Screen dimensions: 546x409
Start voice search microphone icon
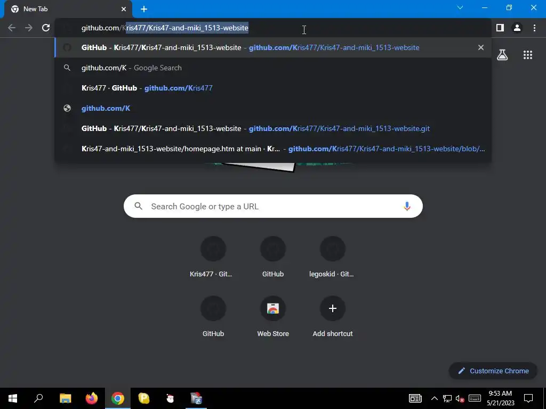point(407,206)
